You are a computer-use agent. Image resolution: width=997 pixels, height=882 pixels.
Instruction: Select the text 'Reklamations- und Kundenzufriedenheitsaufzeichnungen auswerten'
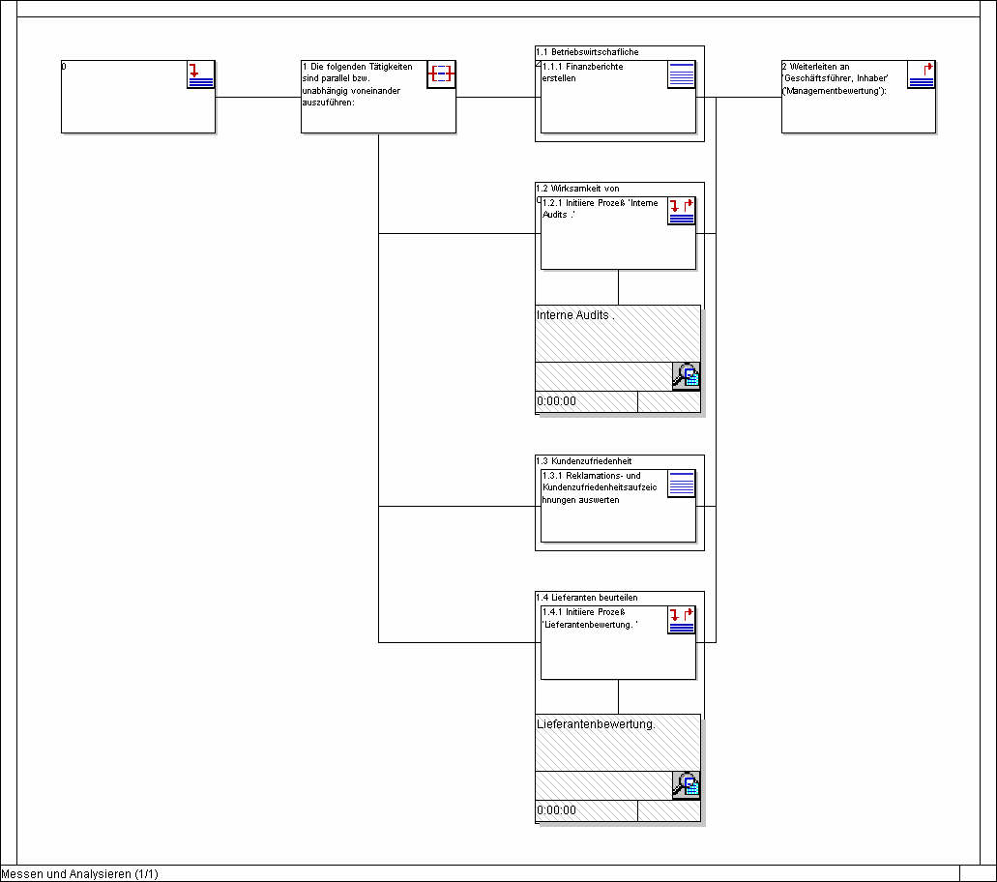600,487
